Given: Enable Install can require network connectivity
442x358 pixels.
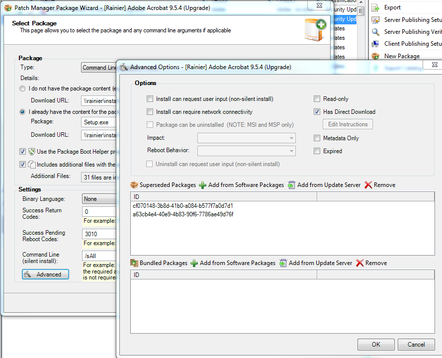Looking at the screenshot, I should 150,112.
